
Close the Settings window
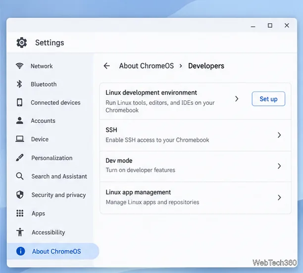pyautogui.click(x=287, y=25)
